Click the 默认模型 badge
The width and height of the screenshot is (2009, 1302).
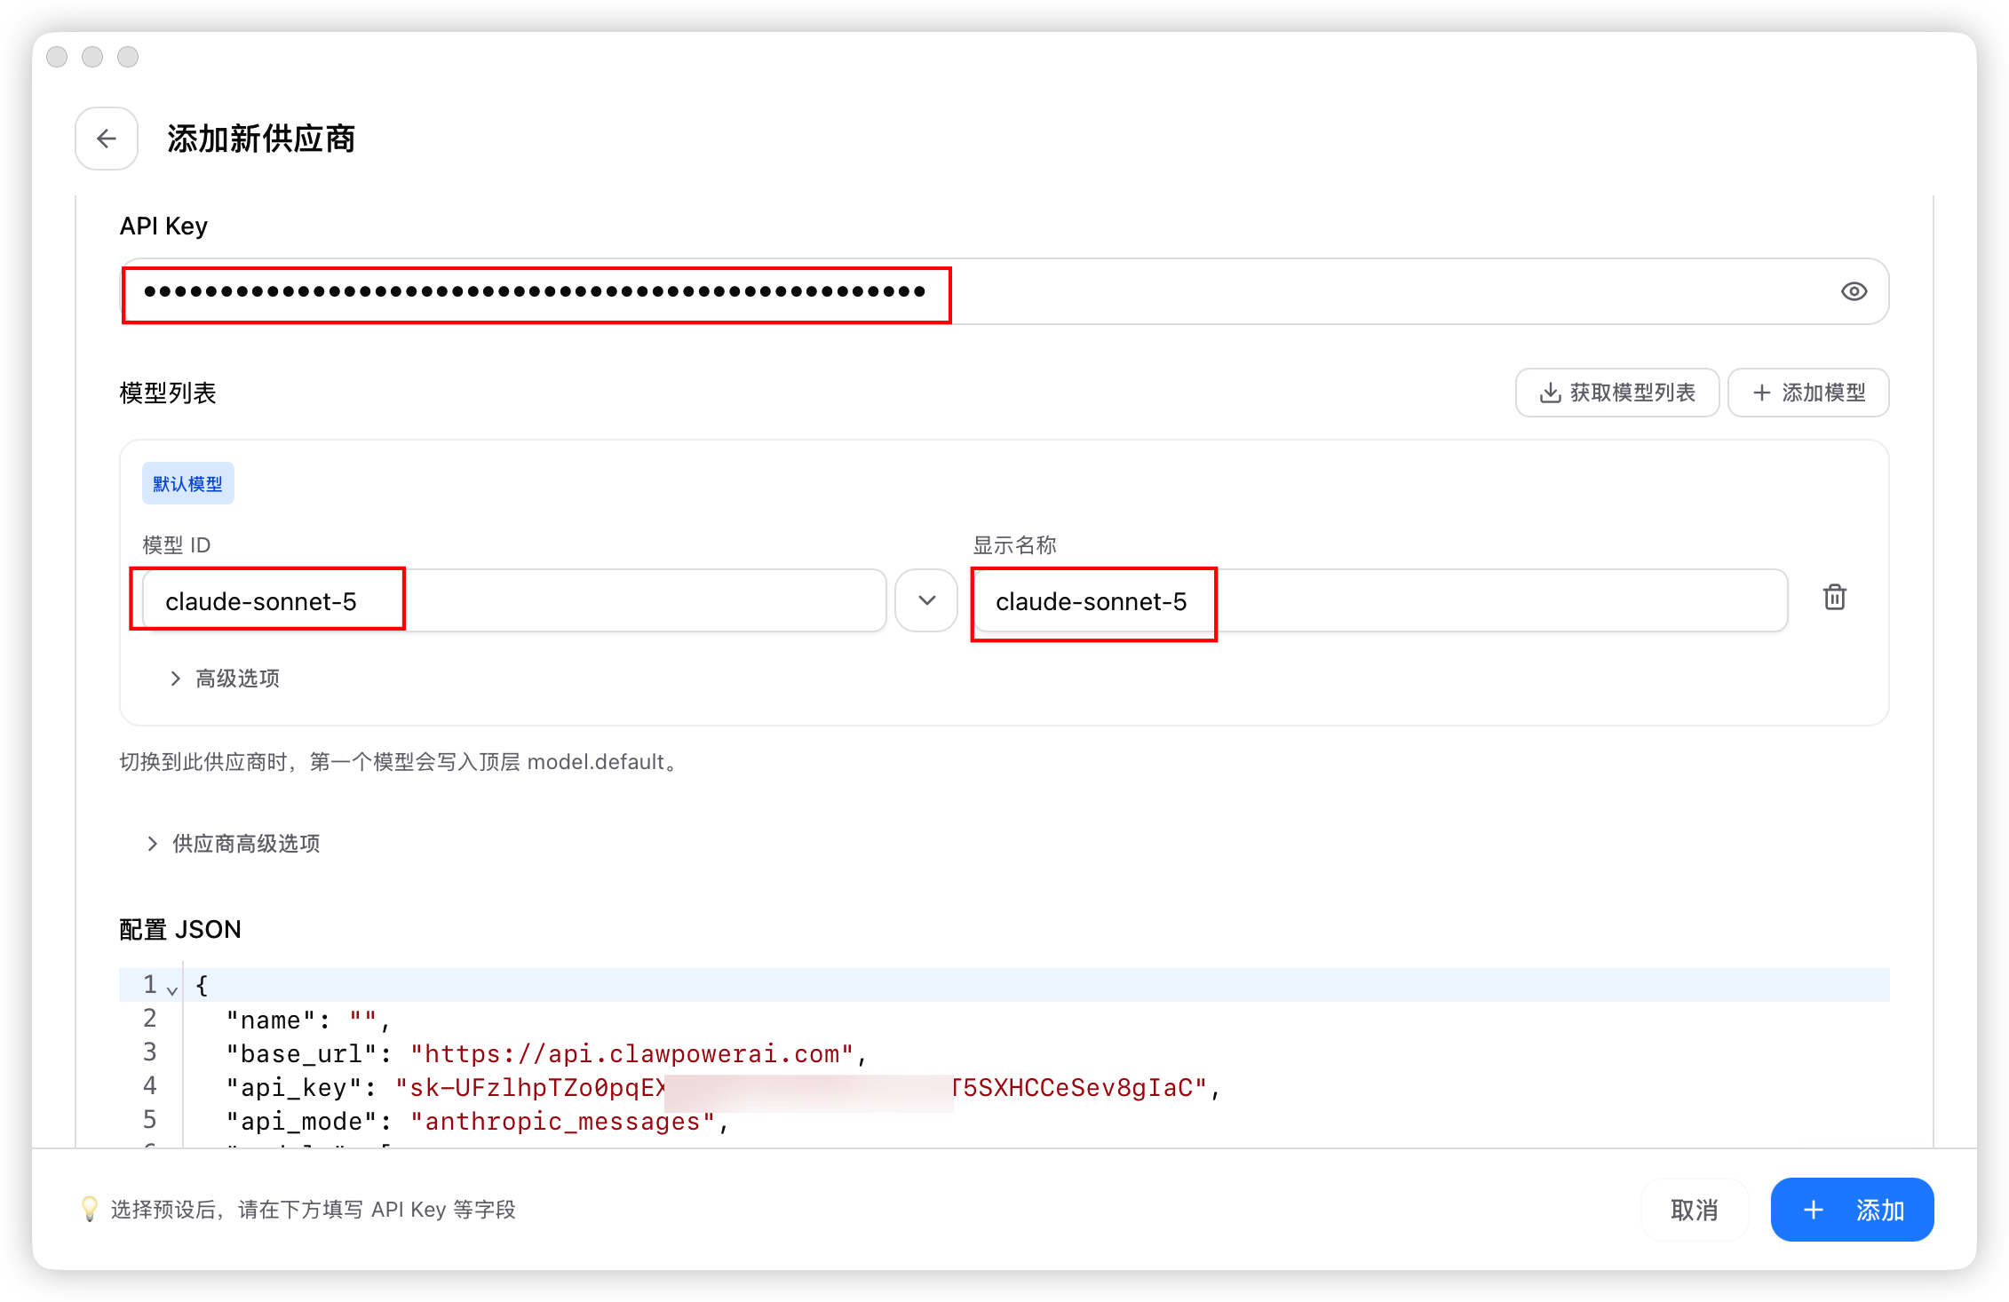point(187,483)
